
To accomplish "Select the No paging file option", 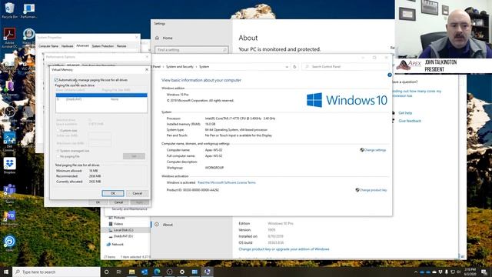I will pos(58,156).
